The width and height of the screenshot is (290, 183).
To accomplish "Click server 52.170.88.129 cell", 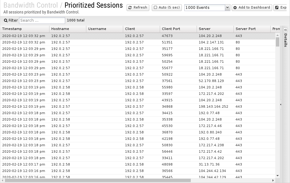I will 215,81.
